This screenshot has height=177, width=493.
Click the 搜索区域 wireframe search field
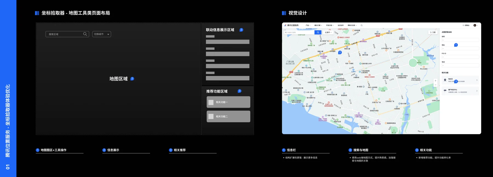[x=67, y=34]
